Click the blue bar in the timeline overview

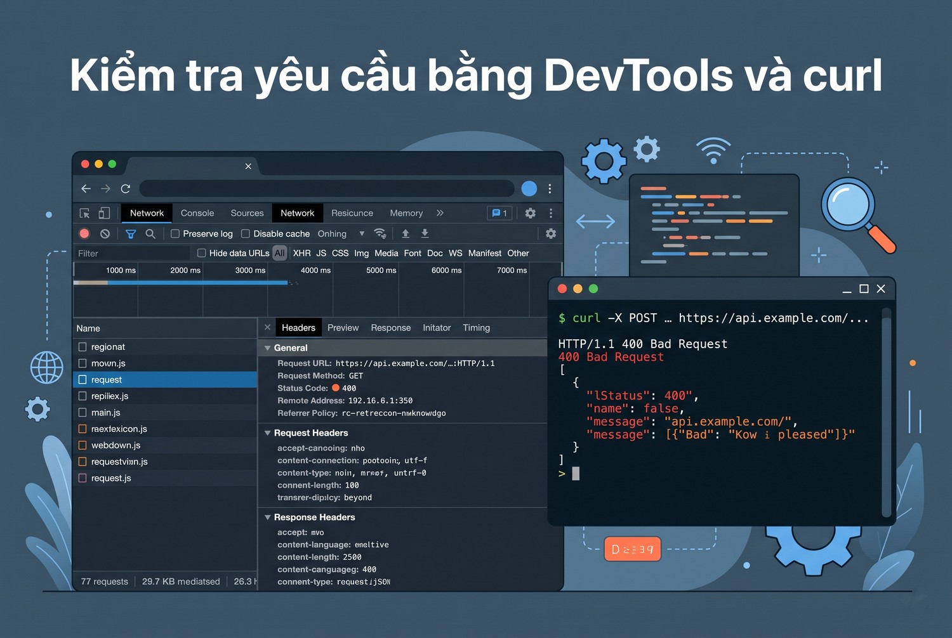click(x=198, y=283)
